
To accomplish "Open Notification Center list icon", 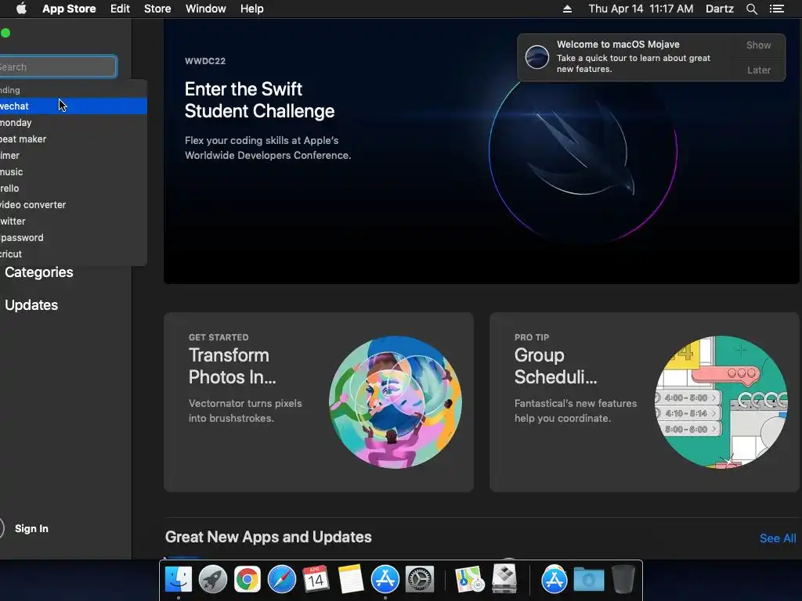I will (x=777, y=9).
